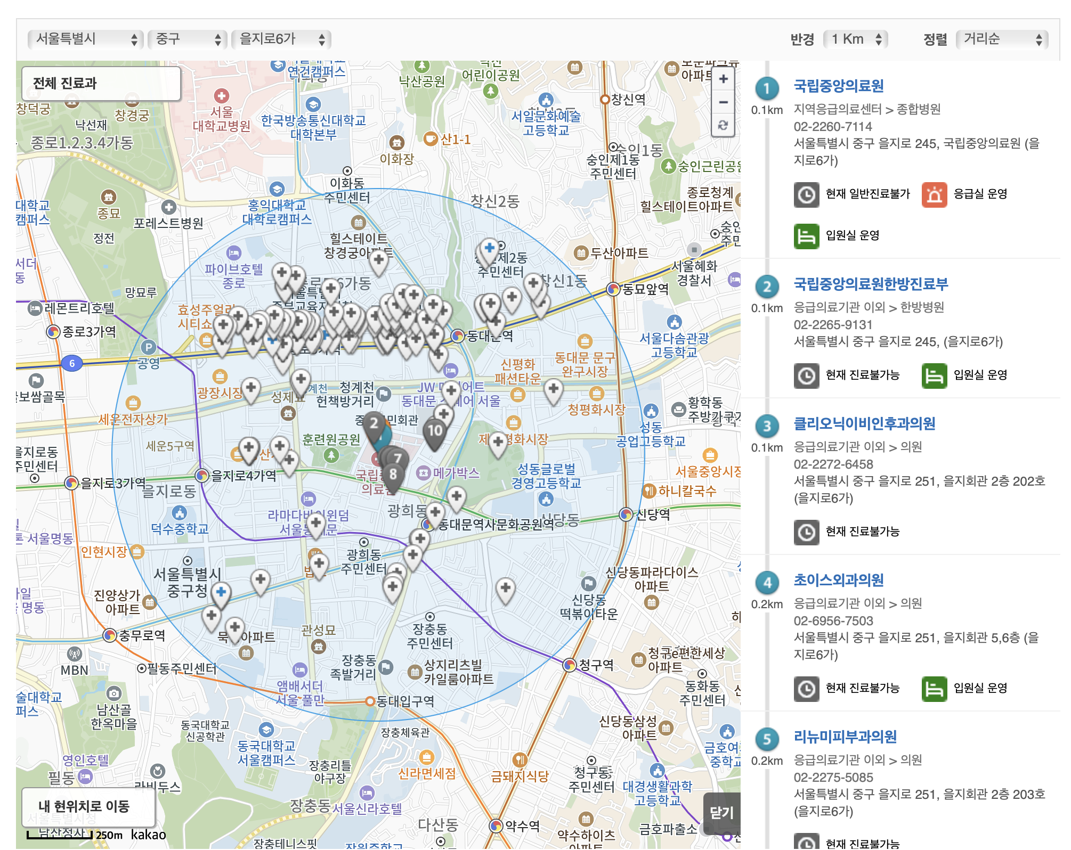
Task: Click map marker number 10
Action: point(435,430)
